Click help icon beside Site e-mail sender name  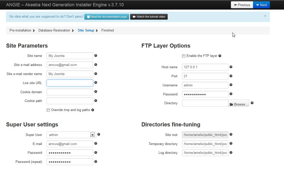point(96,74)
